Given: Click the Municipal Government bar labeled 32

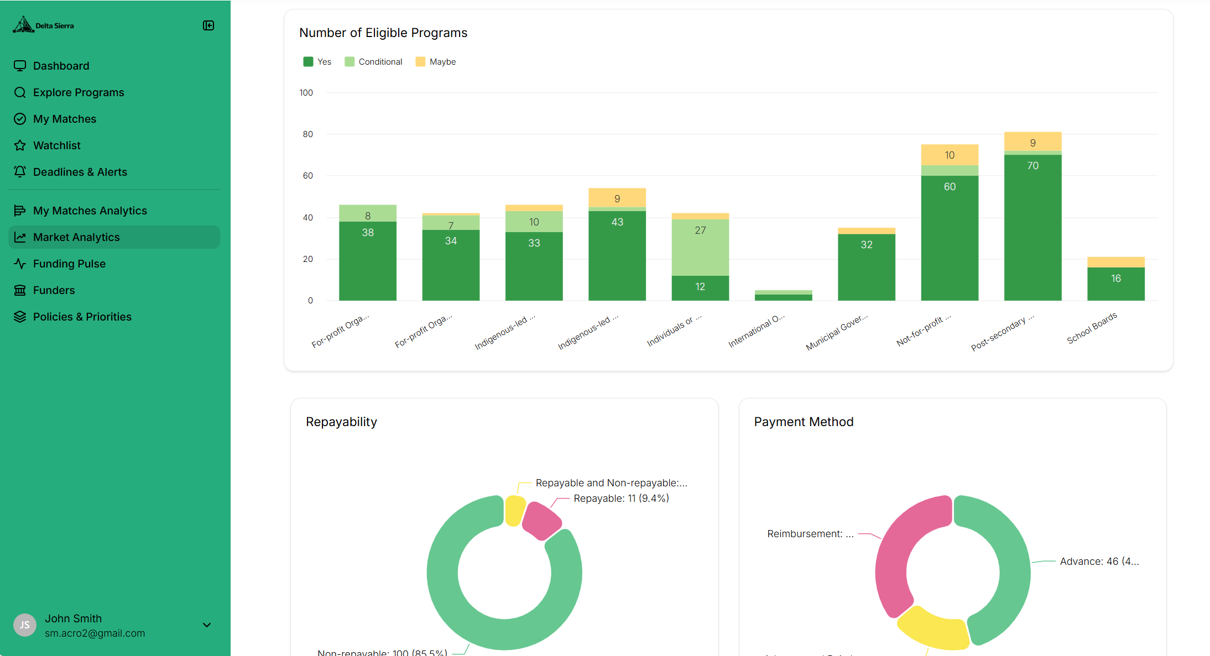Looking at the screenshot, I should (x=867, y=267).
